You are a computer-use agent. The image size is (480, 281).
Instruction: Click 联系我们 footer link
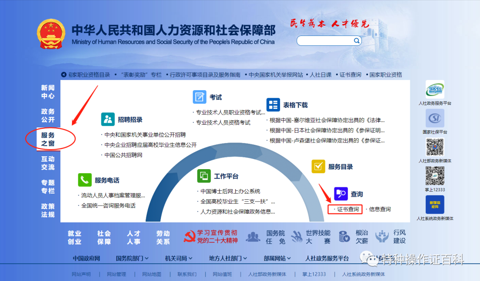pos(187,274)
